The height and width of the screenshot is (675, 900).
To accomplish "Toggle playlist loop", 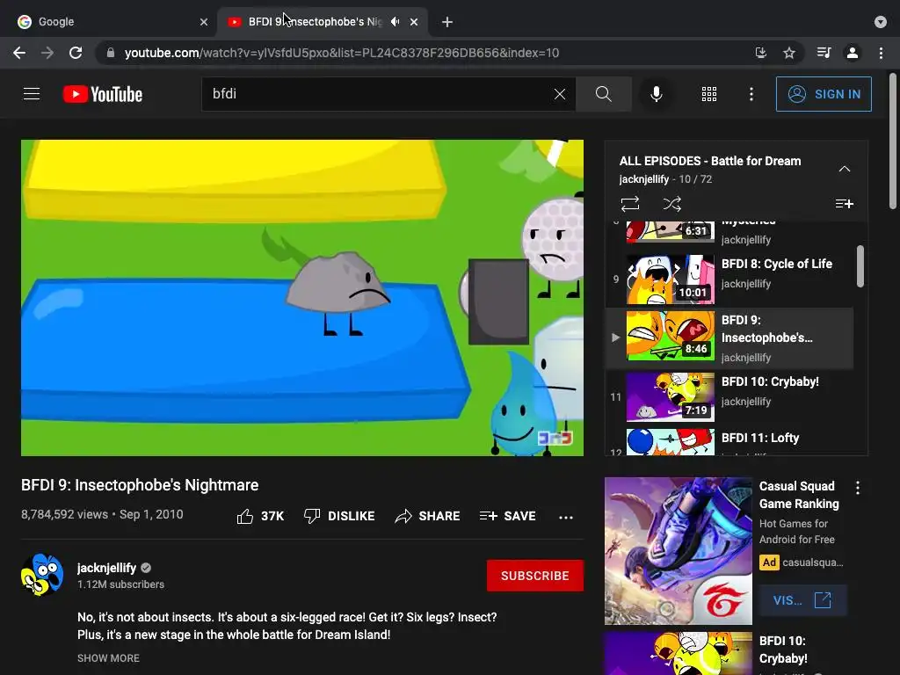I will (629, 204).
